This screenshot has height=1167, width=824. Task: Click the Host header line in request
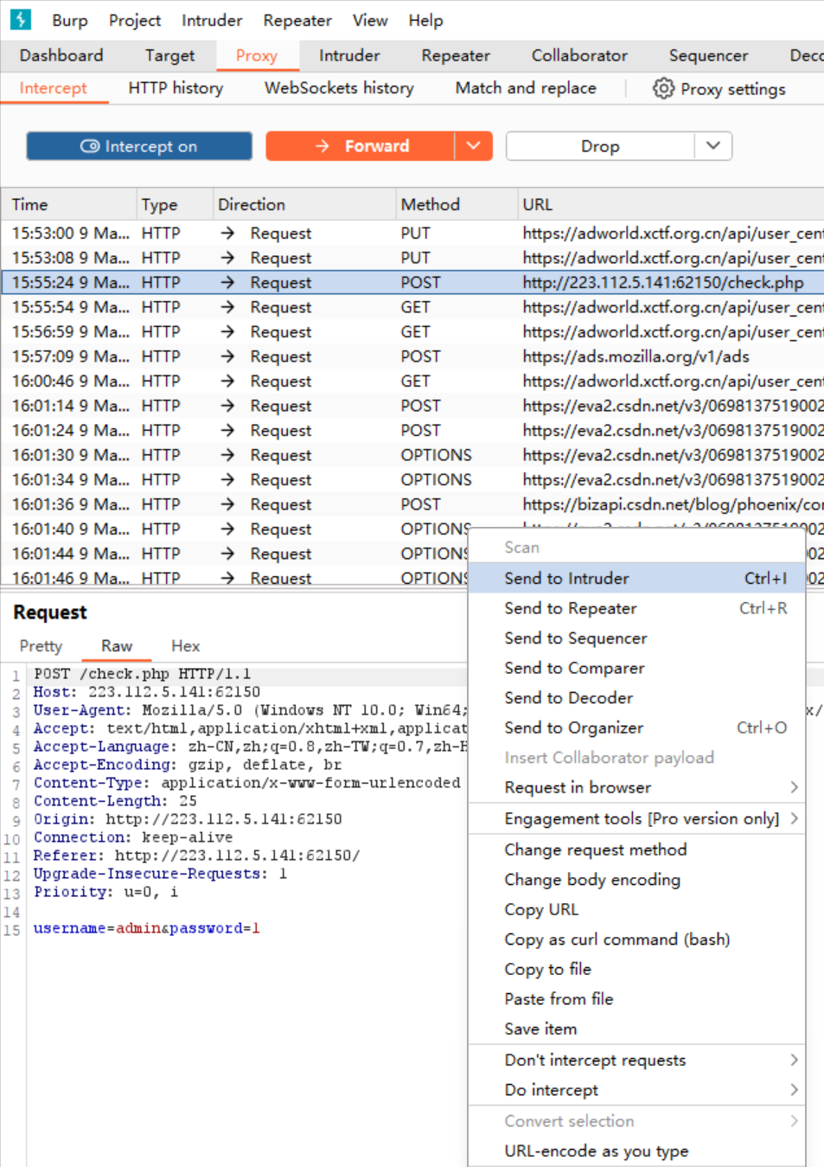pos(147,692)
